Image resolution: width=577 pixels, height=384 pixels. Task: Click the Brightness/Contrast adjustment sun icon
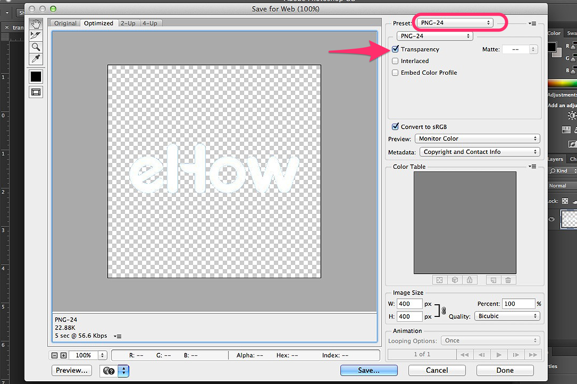[x=572, y=116]
